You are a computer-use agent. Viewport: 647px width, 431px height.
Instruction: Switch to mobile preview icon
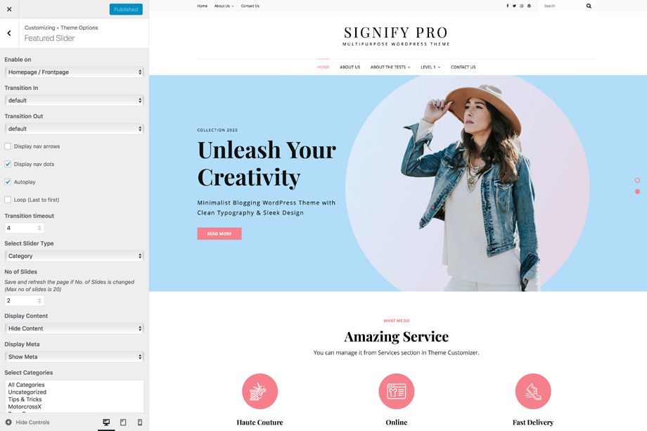coord(140,422)
